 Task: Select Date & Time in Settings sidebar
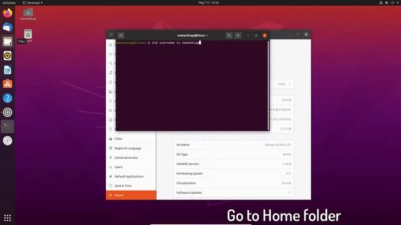[131, 186]
